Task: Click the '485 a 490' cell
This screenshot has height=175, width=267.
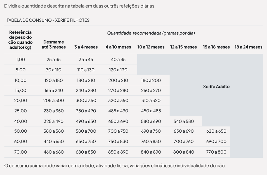Action: (118, 111)
